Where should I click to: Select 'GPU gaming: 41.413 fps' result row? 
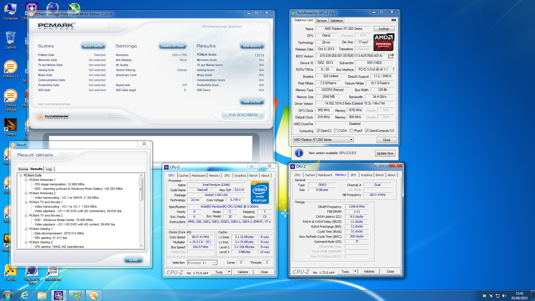(x=51, y=238)
